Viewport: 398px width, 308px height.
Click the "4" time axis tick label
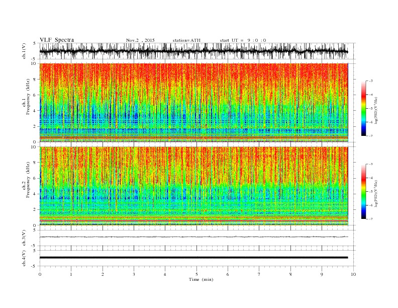[165, 274]
